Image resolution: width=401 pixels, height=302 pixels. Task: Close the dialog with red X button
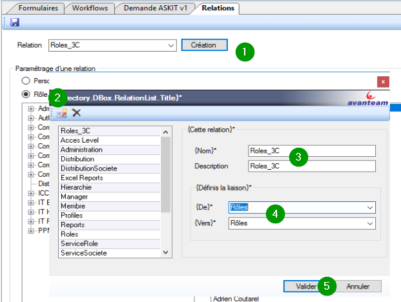[x=384, y=82]
